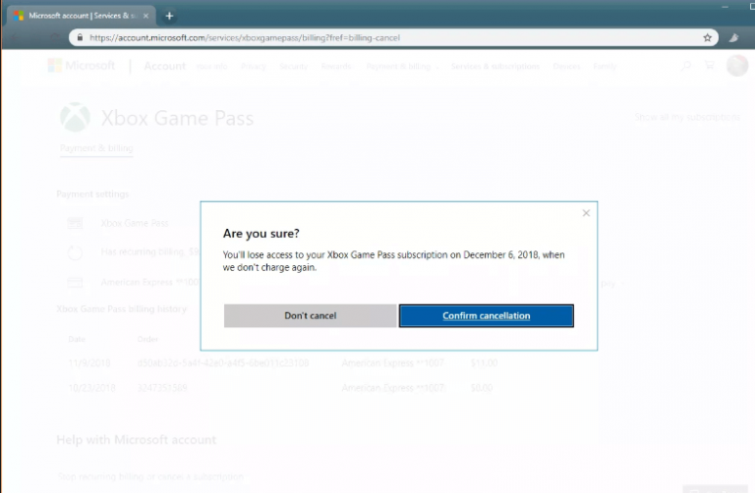Screen dimensions: 755x493
Task: Click order 3247351569 in billing history
Action: pyautogui.click(x=162, y=388)
